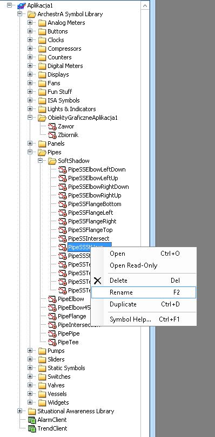Click the Situational Awareness Library folder icon
215x437 pixels.
pyautogui.click(x=32, y=411)
